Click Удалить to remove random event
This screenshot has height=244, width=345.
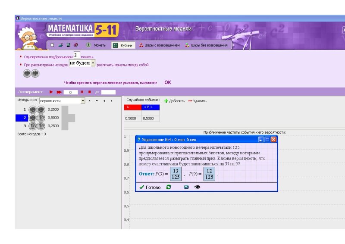pyautogui.click(x=197, y=101)
